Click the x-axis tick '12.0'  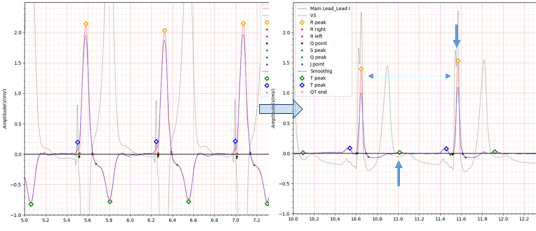tap(503, 219)
